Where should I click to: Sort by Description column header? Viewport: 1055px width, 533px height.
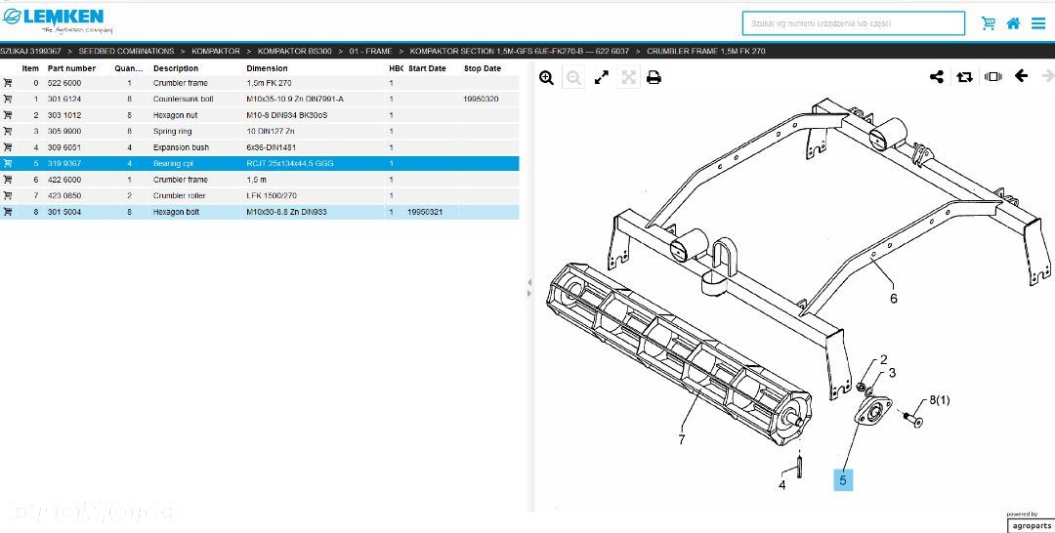click(x=176, y=68)
